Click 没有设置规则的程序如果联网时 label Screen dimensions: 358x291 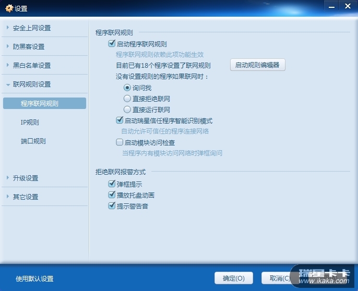(162, 77)
